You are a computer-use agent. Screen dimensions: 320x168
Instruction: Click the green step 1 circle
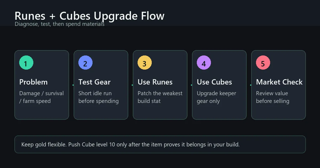[26, 63]
